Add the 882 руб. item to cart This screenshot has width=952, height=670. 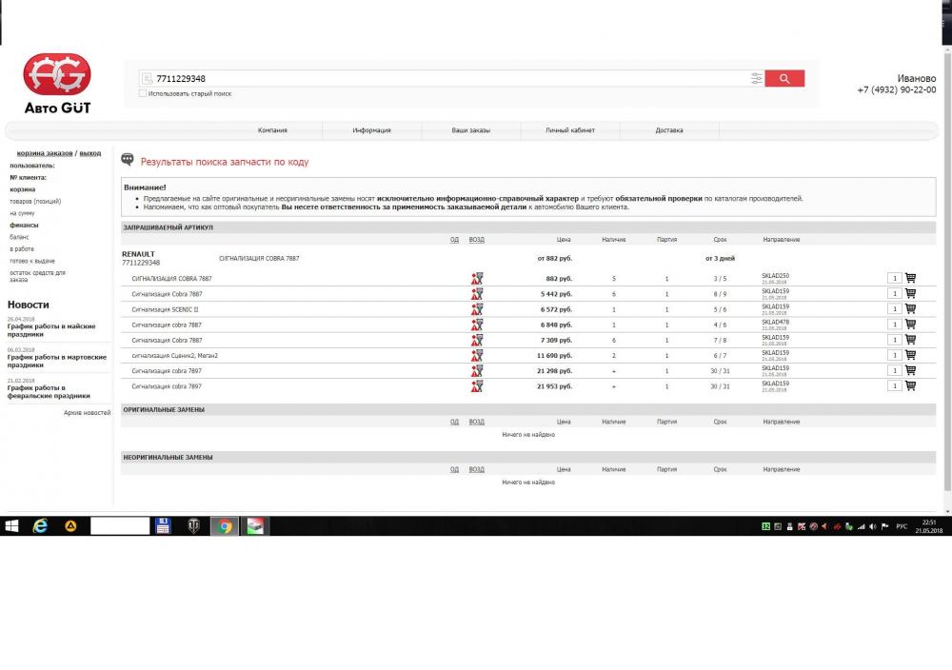[x=910, y=278]
